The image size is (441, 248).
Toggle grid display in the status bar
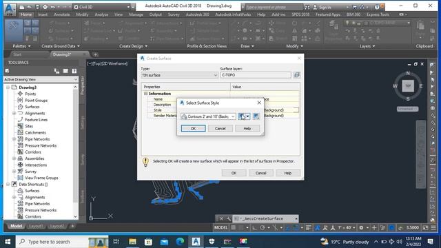pos(233,227)
